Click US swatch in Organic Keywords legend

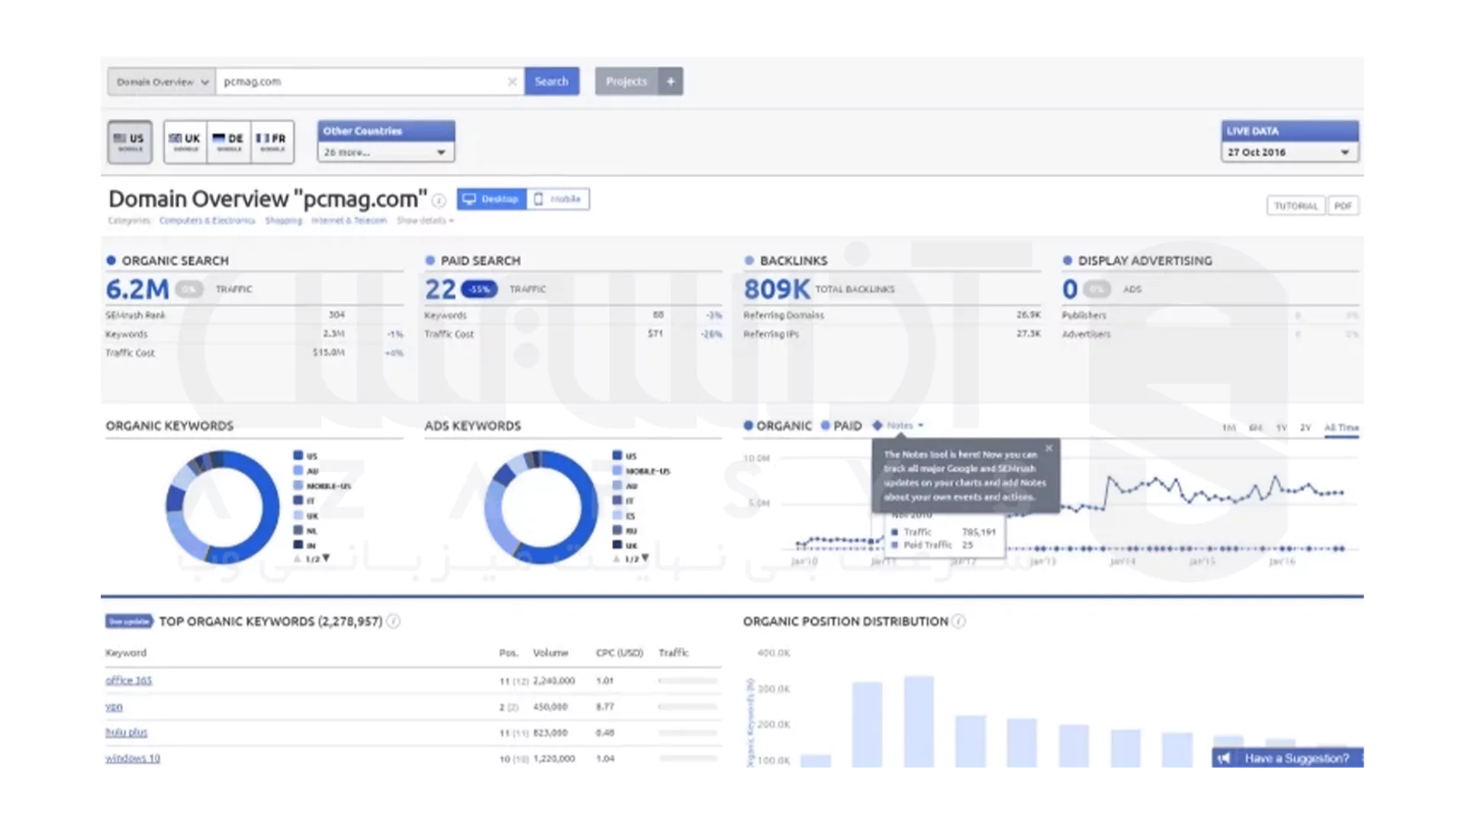pos(298,455)
